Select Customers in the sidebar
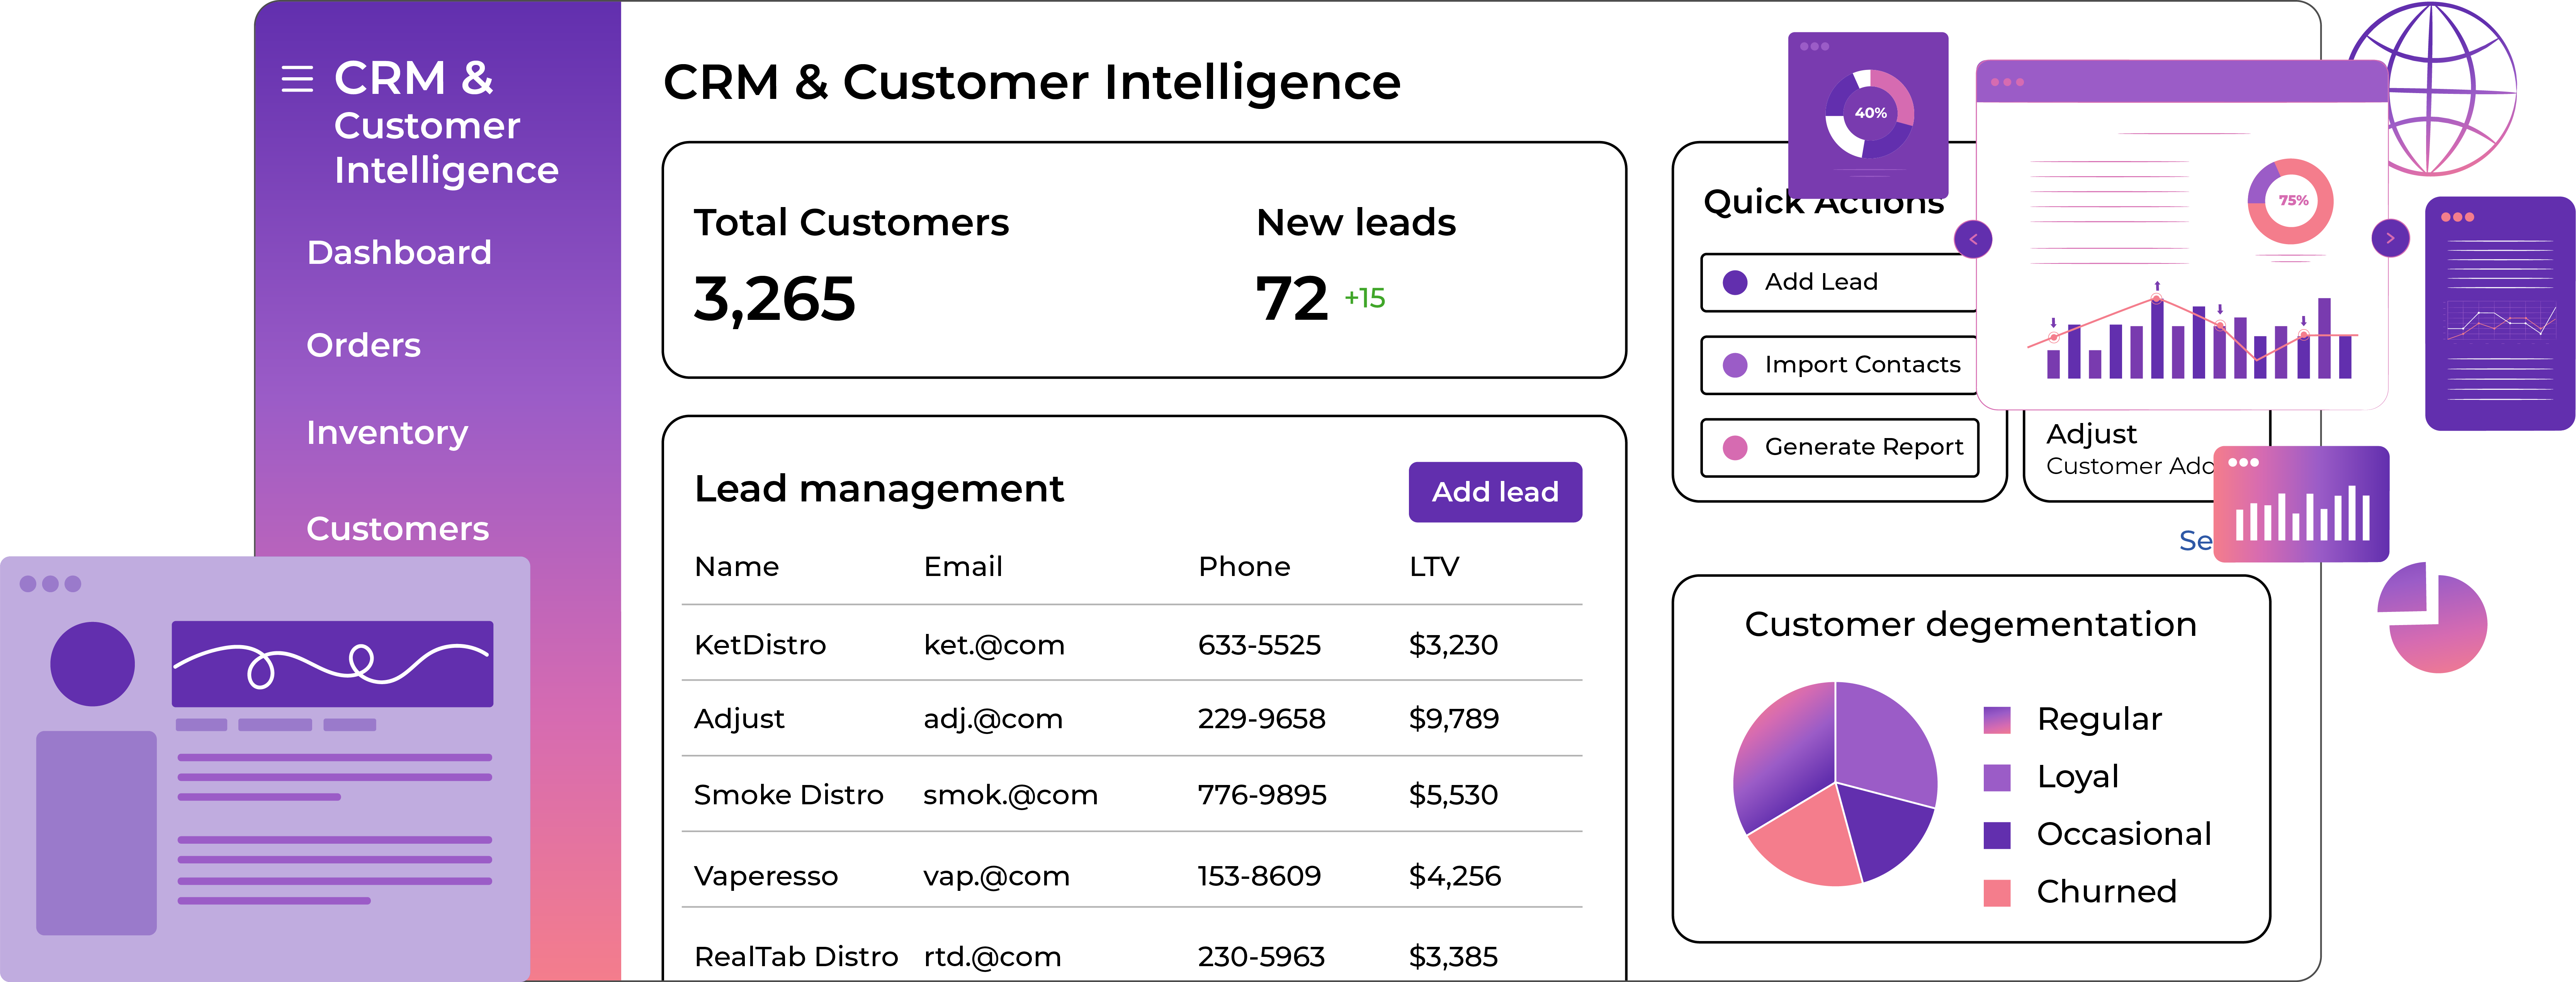2576x982 pixels. click(x=397, y=529)
